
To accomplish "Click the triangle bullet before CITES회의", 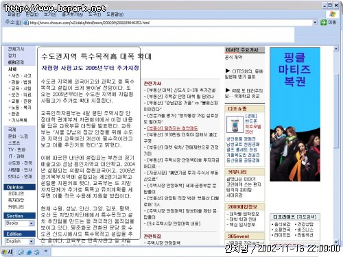I will (x=228, y=71).
